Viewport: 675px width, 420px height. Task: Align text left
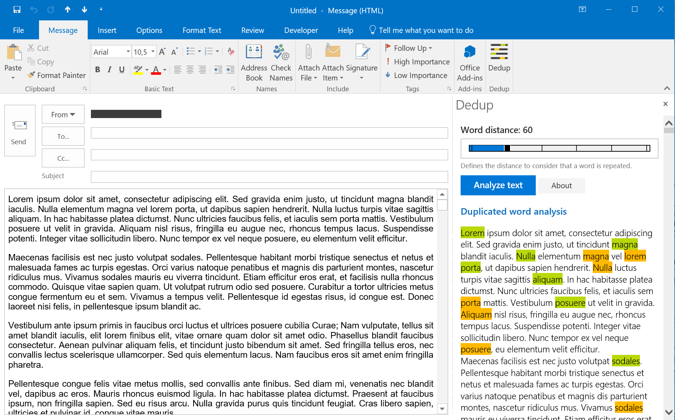click(178, 70)
